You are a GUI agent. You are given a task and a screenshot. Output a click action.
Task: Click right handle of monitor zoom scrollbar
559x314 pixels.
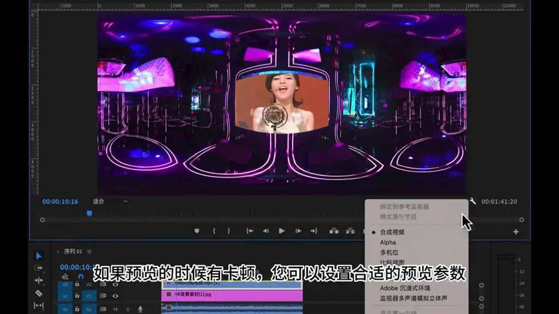click(522, 220)
